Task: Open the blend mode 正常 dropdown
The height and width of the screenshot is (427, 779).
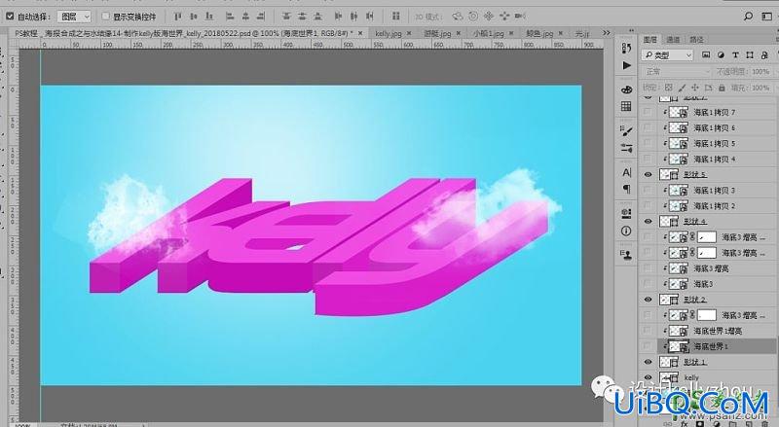Action: tap(677, 72)
